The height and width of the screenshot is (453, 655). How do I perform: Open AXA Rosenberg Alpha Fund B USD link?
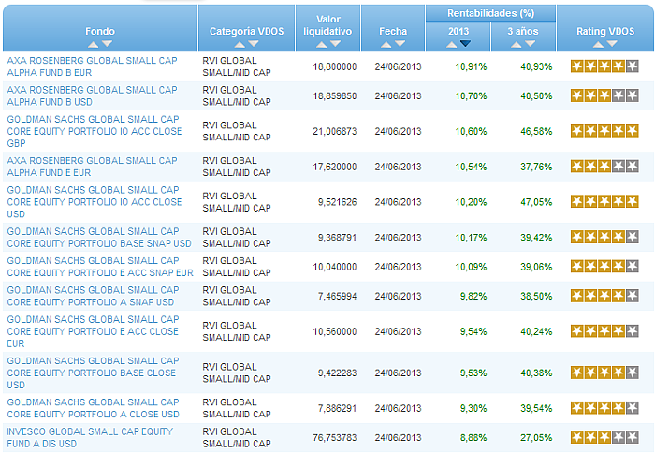(x=92, y=95)
